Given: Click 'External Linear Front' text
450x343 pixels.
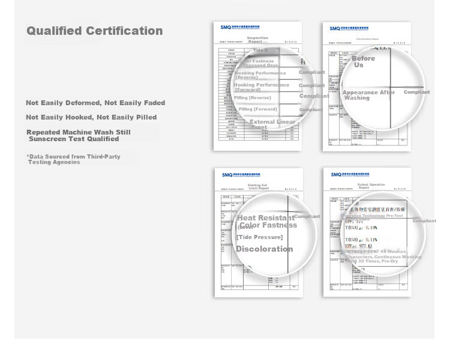Looking at the screenshot, I should pos(272,124).
